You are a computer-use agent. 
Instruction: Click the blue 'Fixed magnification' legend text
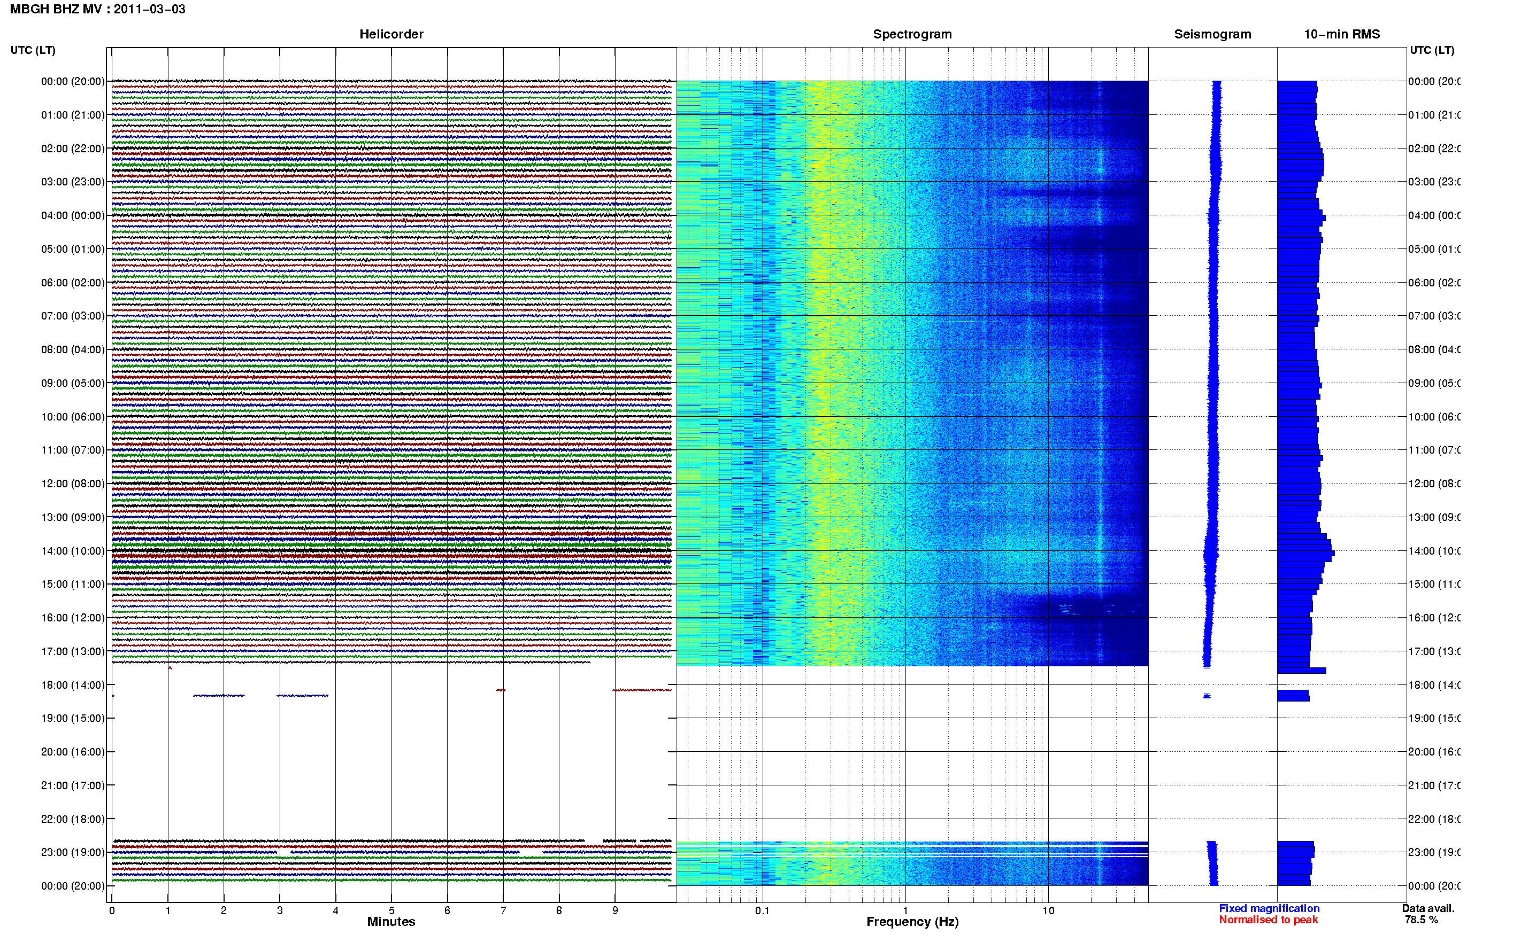(x=1269, y=908)
